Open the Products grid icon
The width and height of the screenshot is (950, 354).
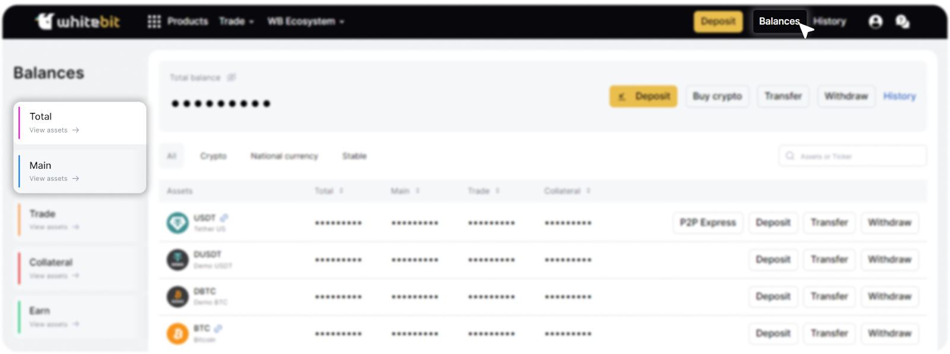tap(154, 22)
